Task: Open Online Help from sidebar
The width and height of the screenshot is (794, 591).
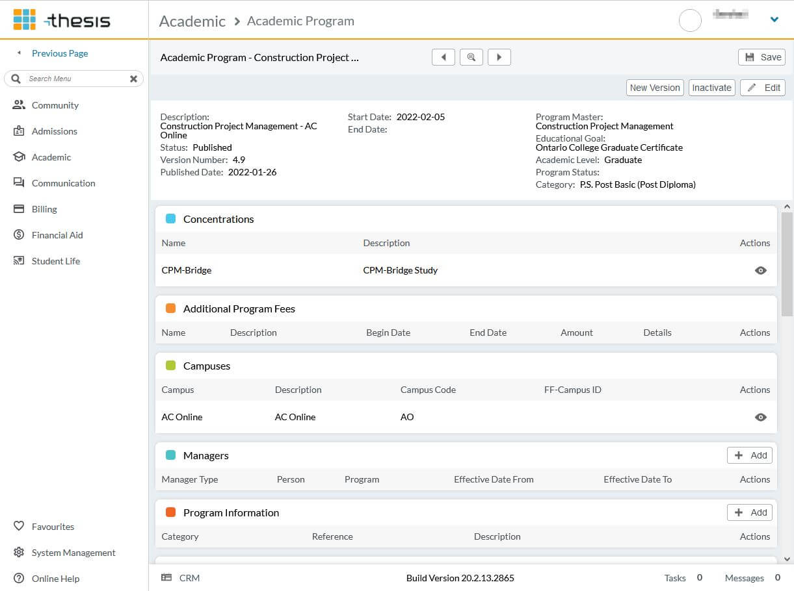Action: click(55, 579)
